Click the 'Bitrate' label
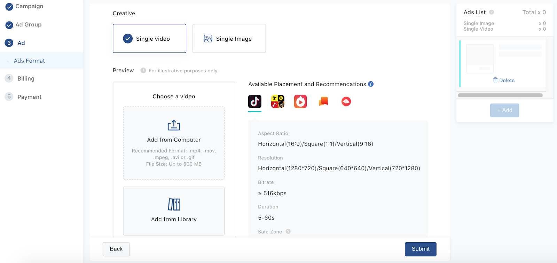The width and height of the screenshot is (557, 263). click(x=266, y=182)
